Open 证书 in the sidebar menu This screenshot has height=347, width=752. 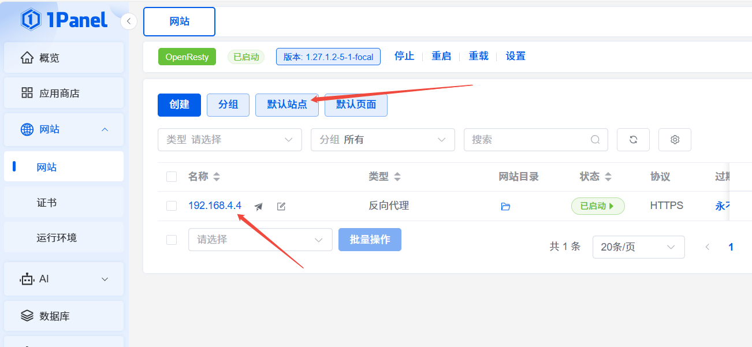click(47, 203)
